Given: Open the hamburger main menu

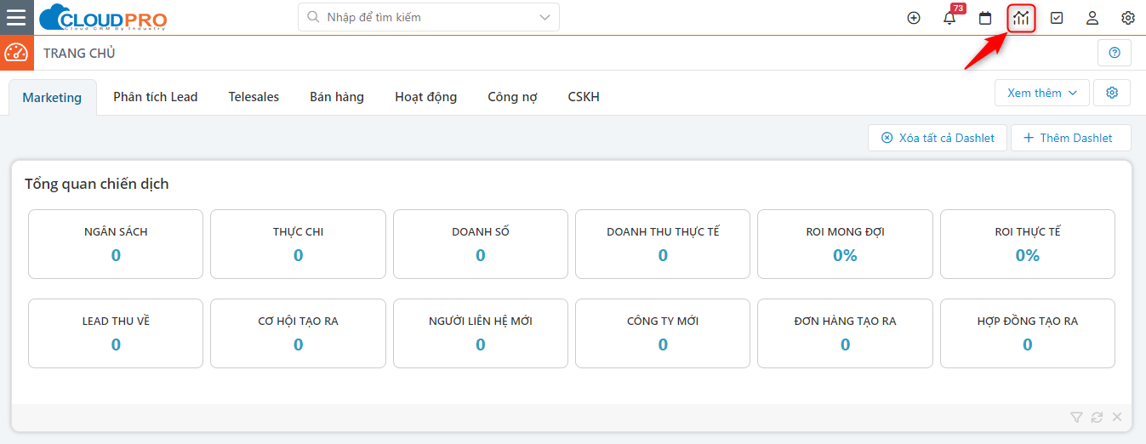Looking at the screenshot, I should tap(16, 17).
